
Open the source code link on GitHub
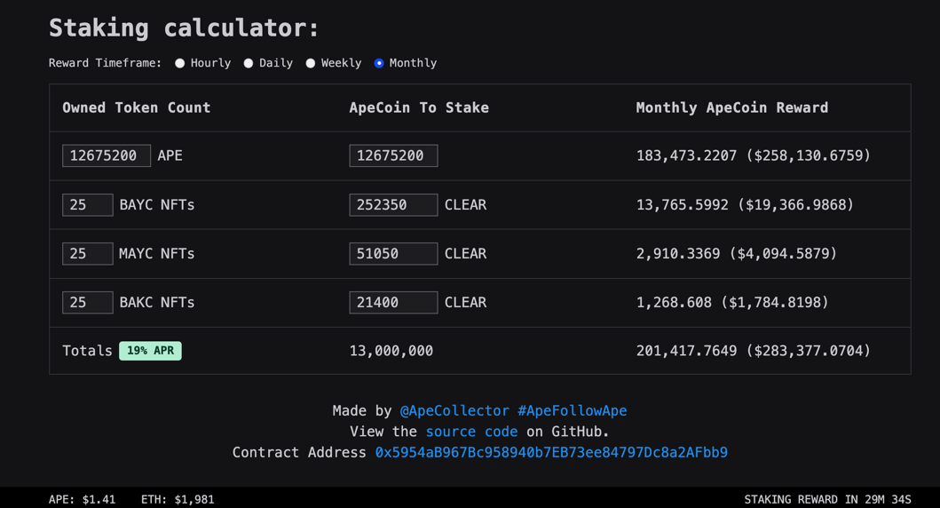pyautogui.click(x=471, y=432)
